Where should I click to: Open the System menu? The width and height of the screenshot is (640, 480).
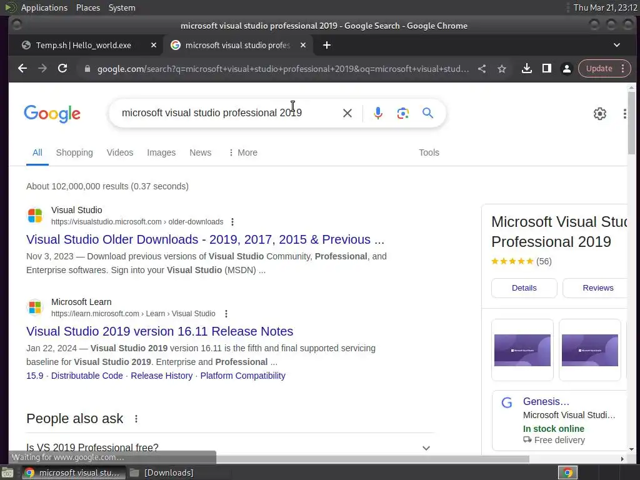(122, 7)
